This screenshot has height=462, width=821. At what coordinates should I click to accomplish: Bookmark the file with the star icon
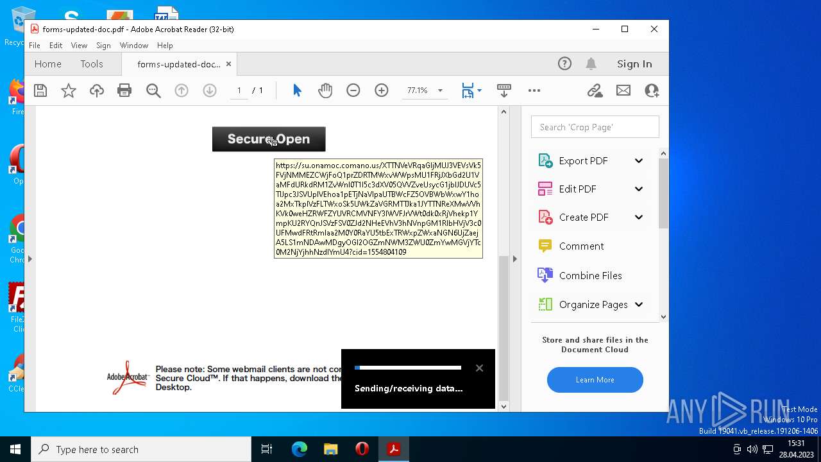point(69,90)
